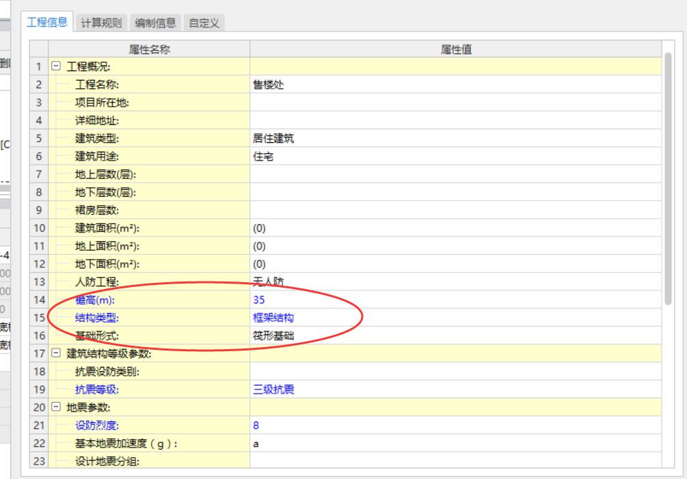Viewport: 687px width, 479px height.
Task: Click the 地上层数(层) value cell
Action: coord(456,174)
